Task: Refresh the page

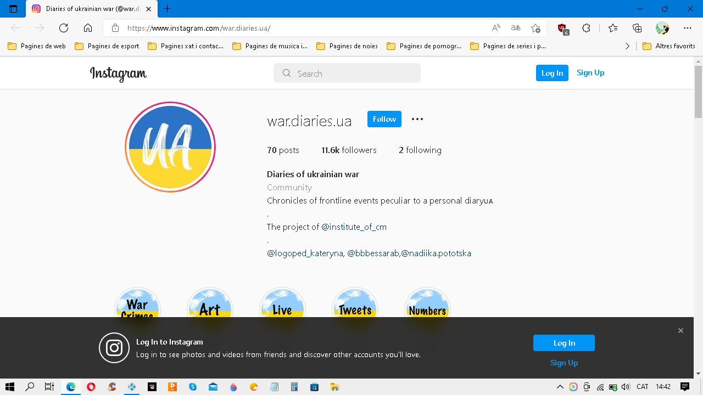Action: click(x=64, y=28)
